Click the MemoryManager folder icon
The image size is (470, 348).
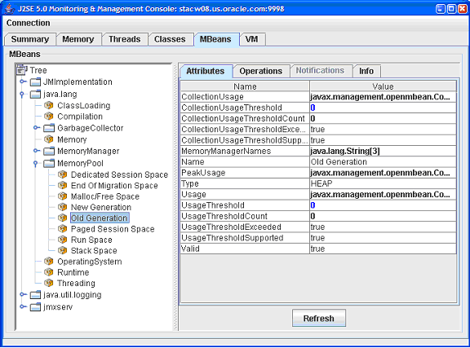(x=49, y=151)
